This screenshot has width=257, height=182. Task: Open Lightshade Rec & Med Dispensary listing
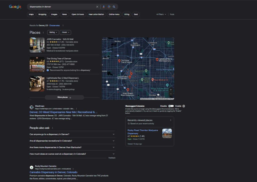62,78
